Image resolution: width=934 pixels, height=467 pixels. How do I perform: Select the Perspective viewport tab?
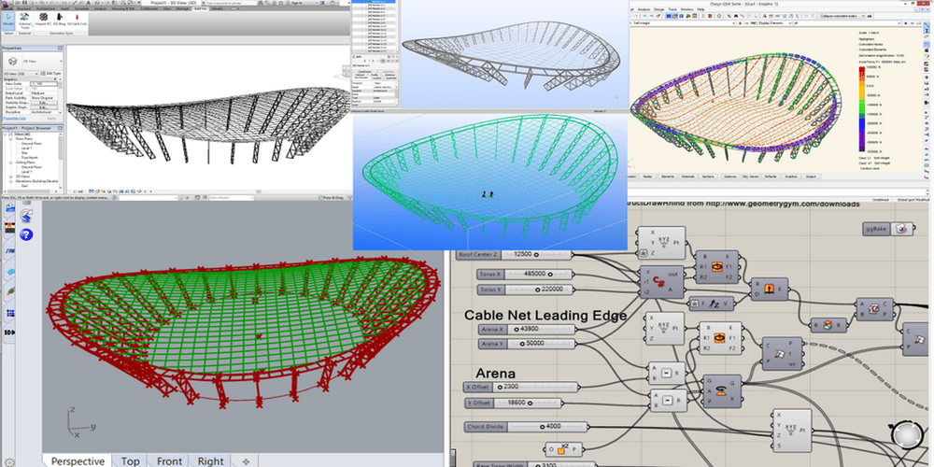click(x=77, y=460)
